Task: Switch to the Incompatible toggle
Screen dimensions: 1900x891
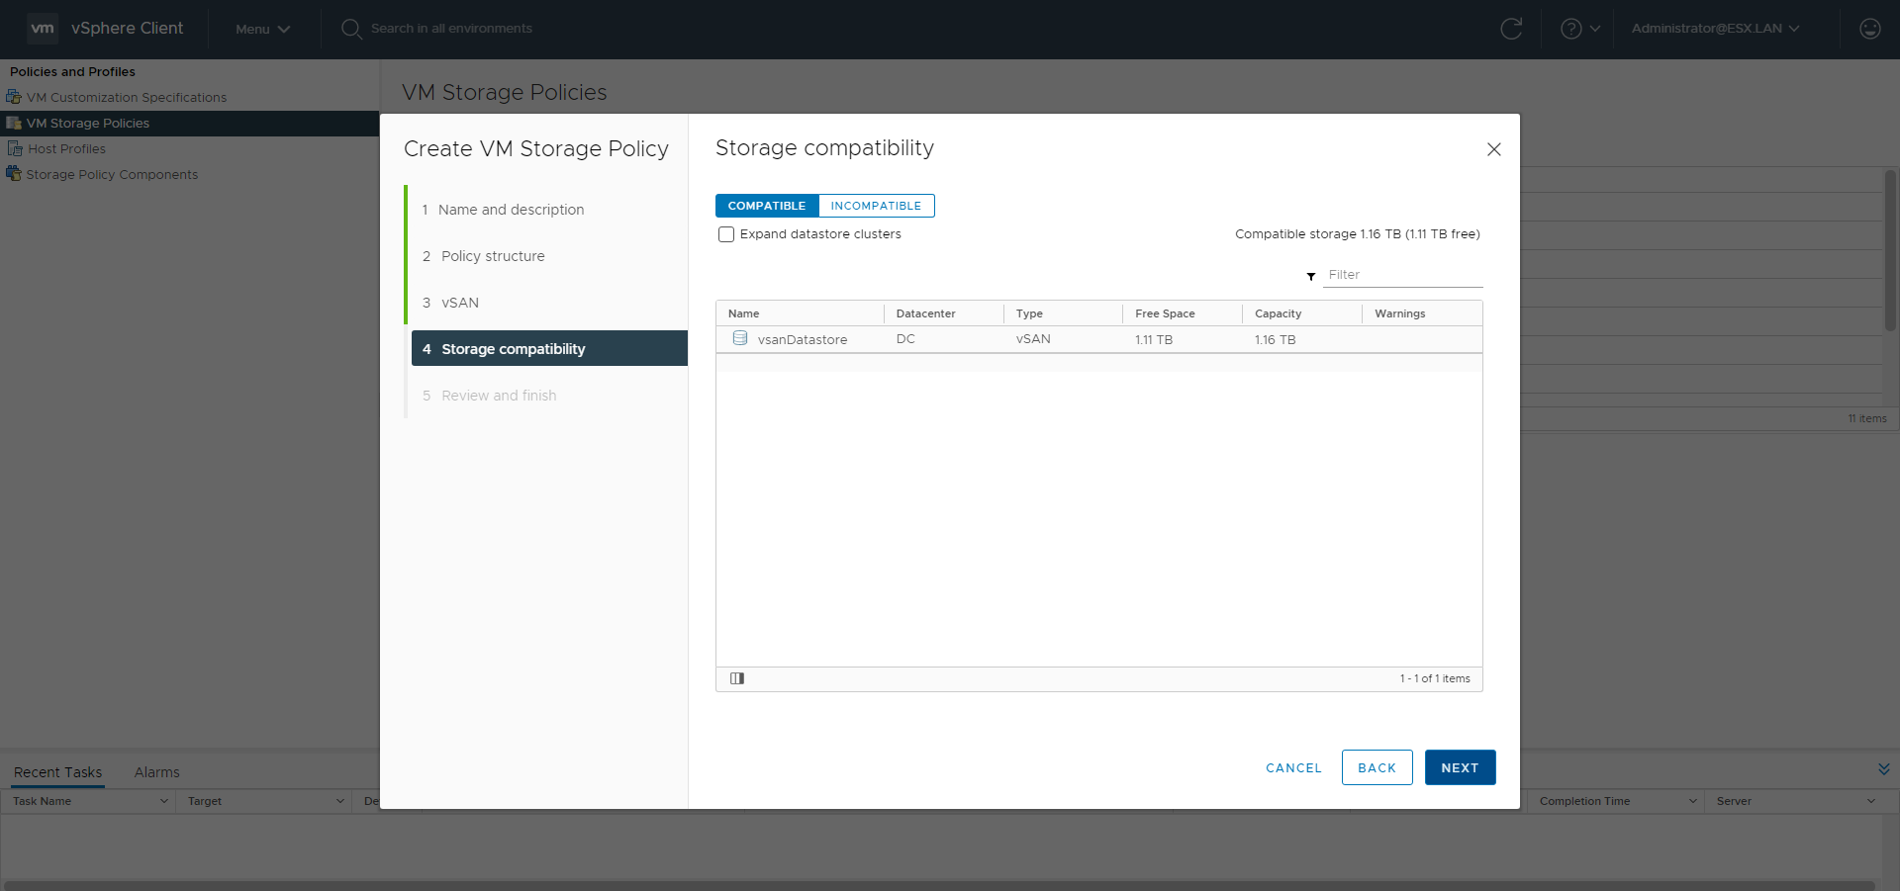Action: click(876, 206)
